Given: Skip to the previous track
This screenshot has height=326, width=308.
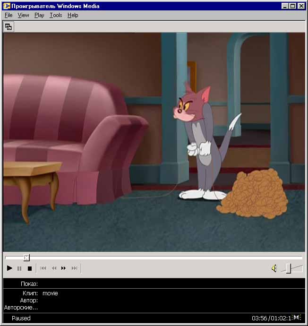Looking at the screenshot, I should point(43,268).
